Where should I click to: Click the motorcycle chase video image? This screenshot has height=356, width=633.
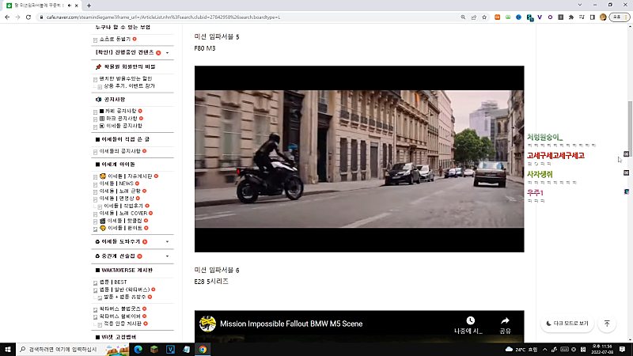(359, 158)
